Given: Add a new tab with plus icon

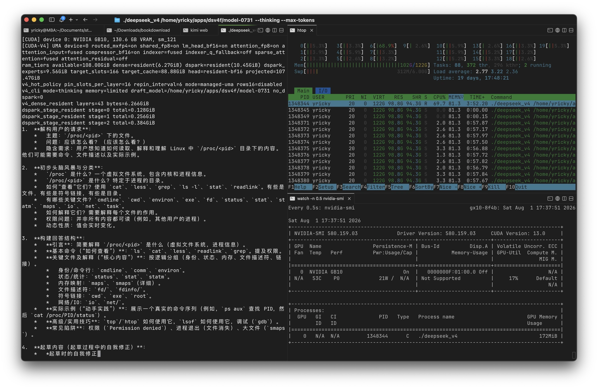Looking at the screenshot, I should tap(71, 20).
